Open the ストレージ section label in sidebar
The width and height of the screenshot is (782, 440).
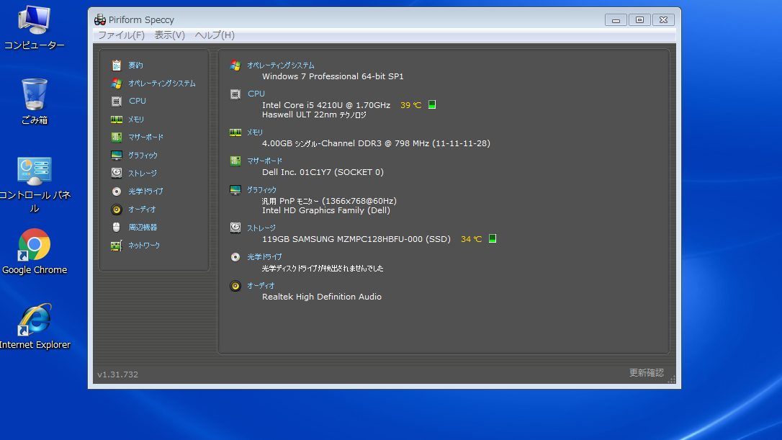(143, 173)
